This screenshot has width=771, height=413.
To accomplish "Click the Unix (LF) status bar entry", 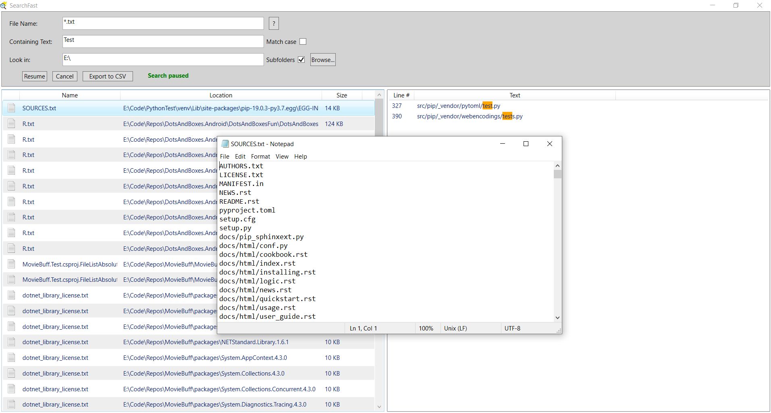I will [x=455, y=328].
